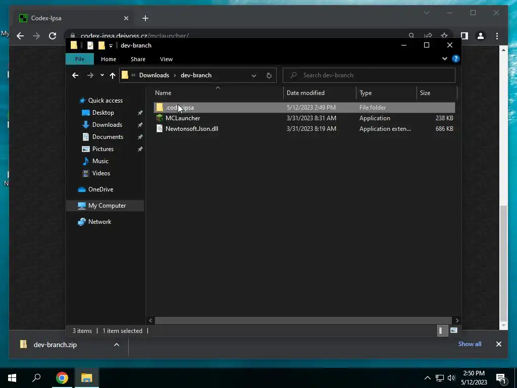Screen dimensions: 517x388
Task: Select the Codex-Ipsa browser tab
Action: 74,18
